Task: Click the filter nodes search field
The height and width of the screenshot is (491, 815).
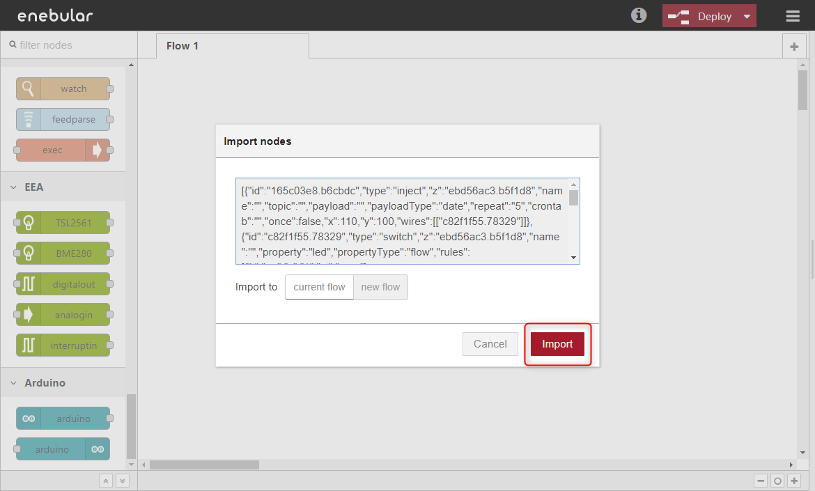Action: 70,45
